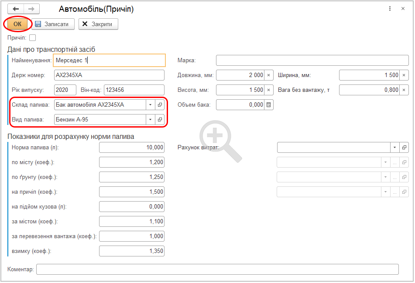The image size is (415, 283).
Task: Click the Вага без вантажу field
Action: (370, 90)
